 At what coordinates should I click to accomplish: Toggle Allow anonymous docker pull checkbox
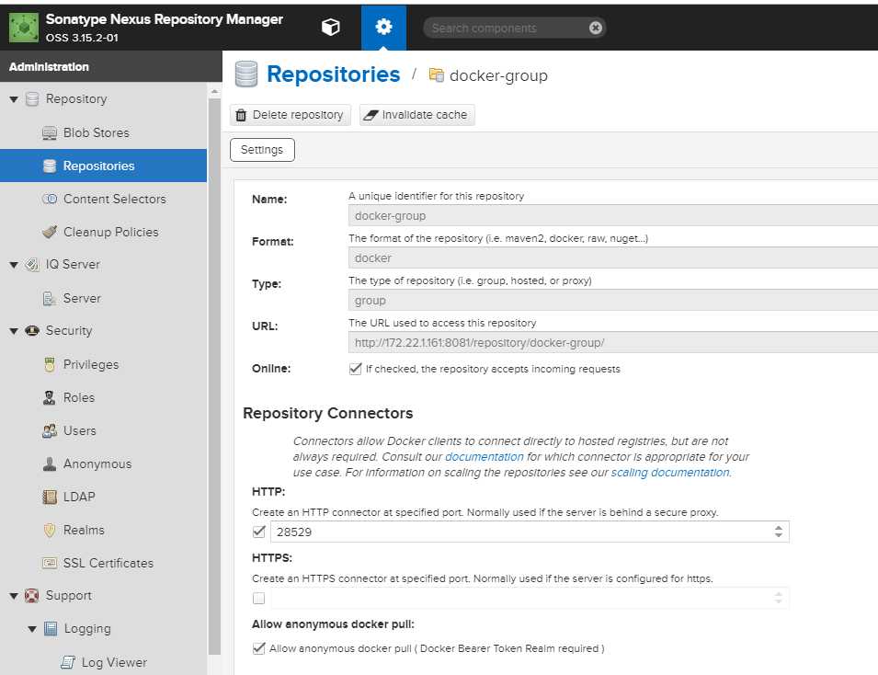click(x=258, y=648)
